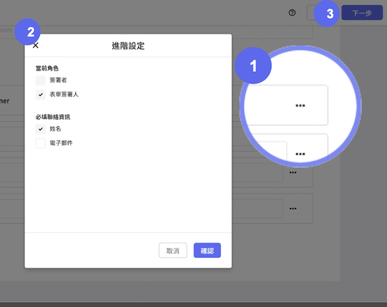Click the 當前角色 section heading
The width and height of the screenshot is (387, 307).
pos(47,68)
